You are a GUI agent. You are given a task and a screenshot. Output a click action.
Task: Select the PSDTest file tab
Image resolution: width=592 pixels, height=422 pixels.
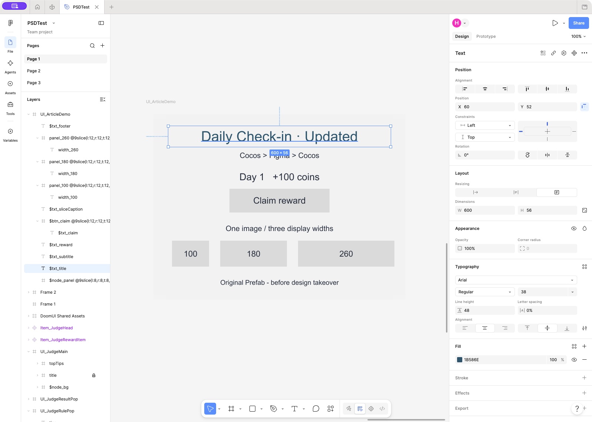point(81,7)
